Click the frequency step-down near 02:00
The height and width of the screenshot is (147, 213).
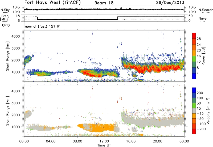38,18
